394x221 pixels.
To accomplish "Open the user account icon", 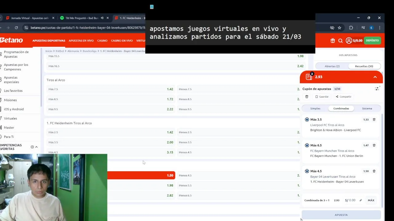I will pyautogui.click(x=349, y=41).
